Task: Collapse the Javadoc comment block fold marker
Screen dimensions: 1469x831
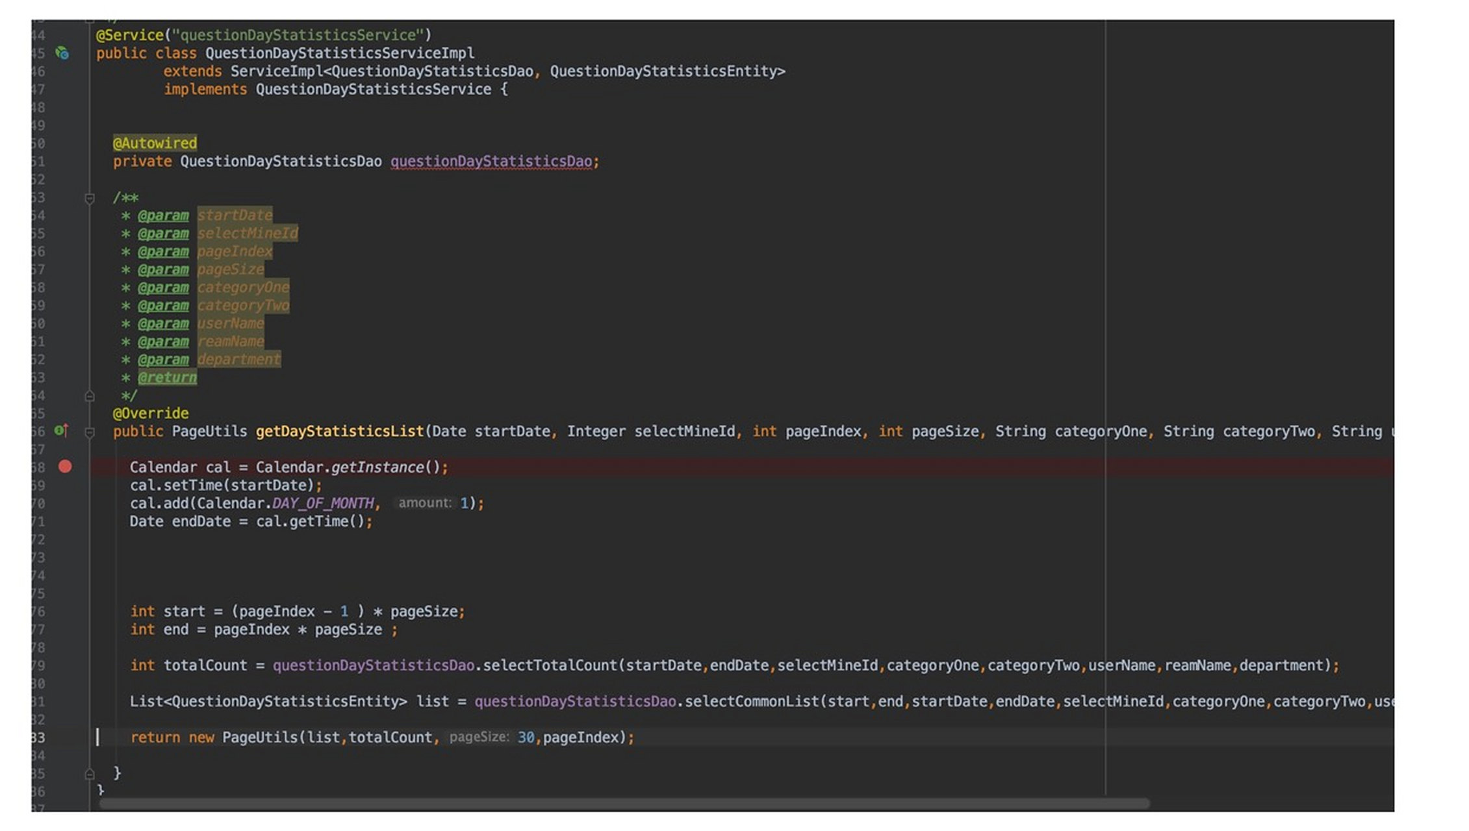Action: (x=90, y=198)
